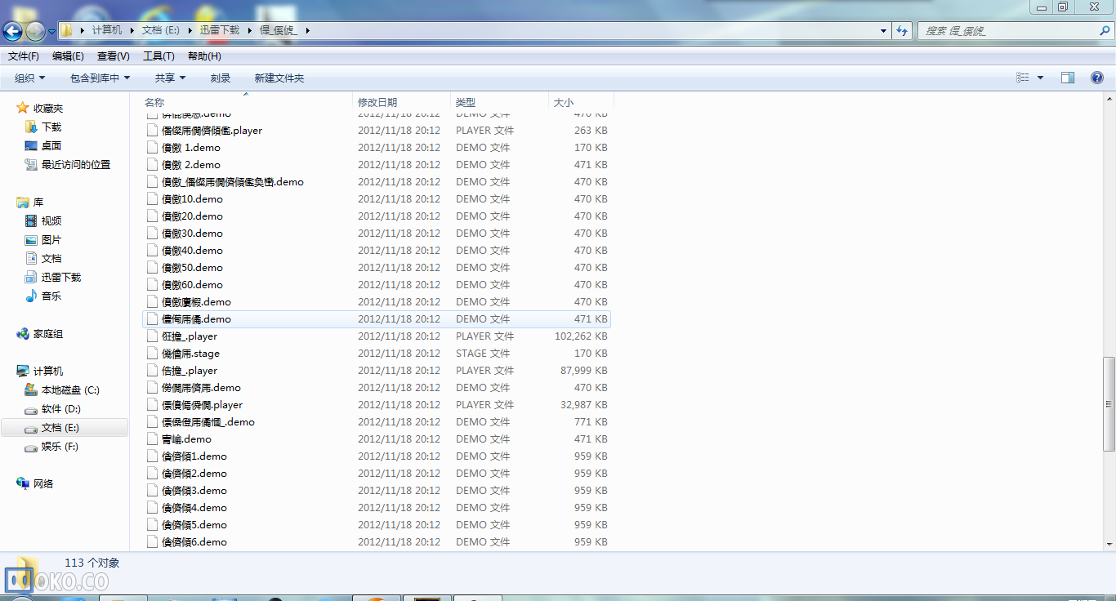Click the refresh button beside address bar
Image resolution: width=1116 pixels, height=601 pixels.
902,30
